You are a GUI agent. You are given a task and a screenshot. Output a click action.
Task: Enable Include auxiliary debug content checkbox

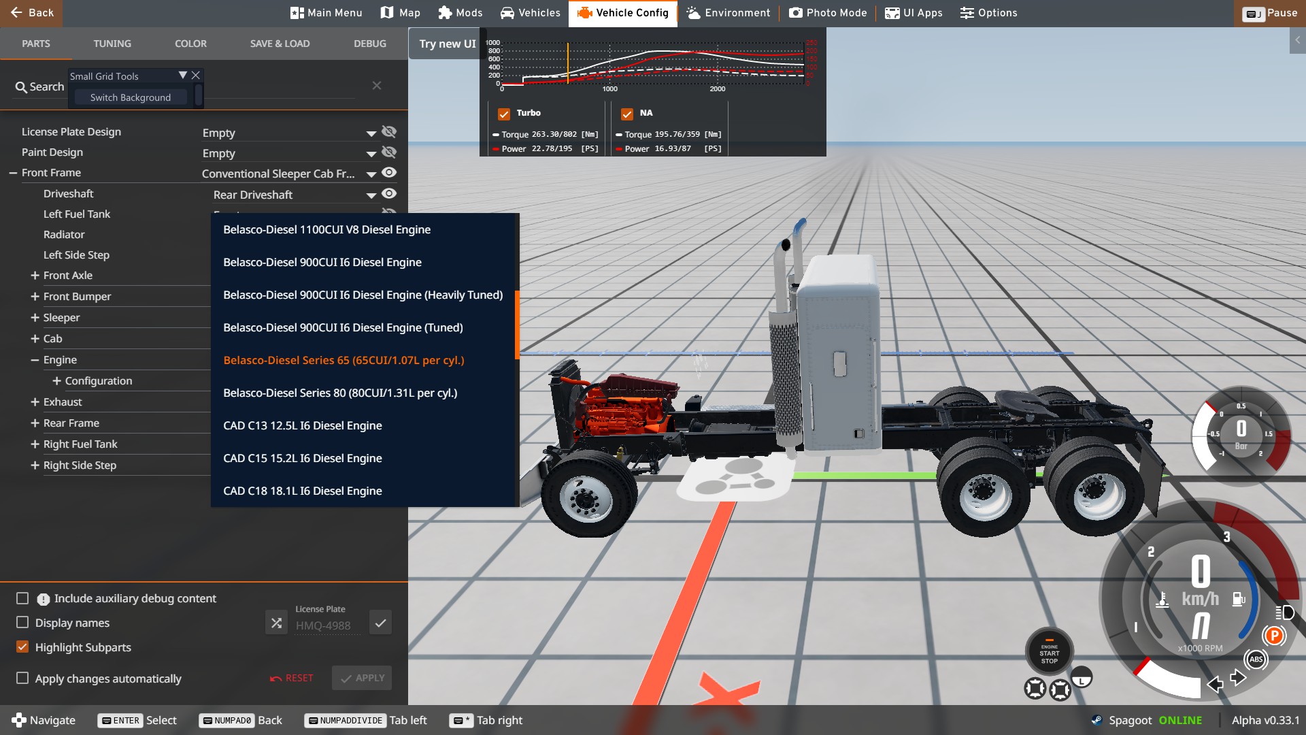[x=22, y=598]
